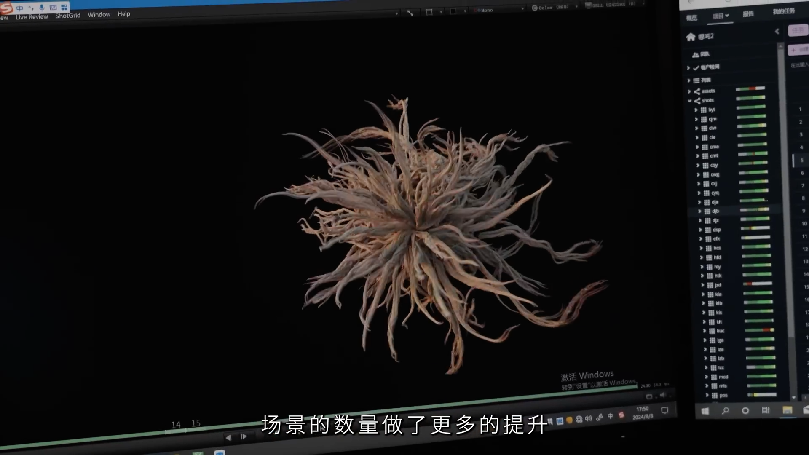Viewport: 809px width, 455px height.
Task: Click the fullscreen arrows icon in viewer toolbar
Action: 410,13
